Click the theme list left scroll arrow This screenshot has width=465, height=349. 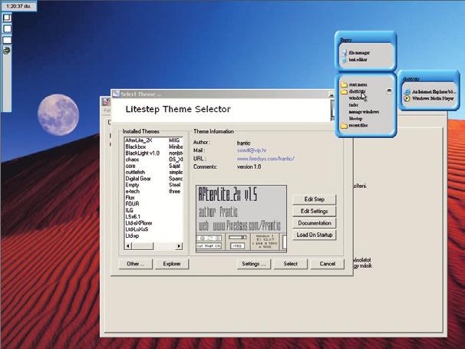[x=128, y=245]
